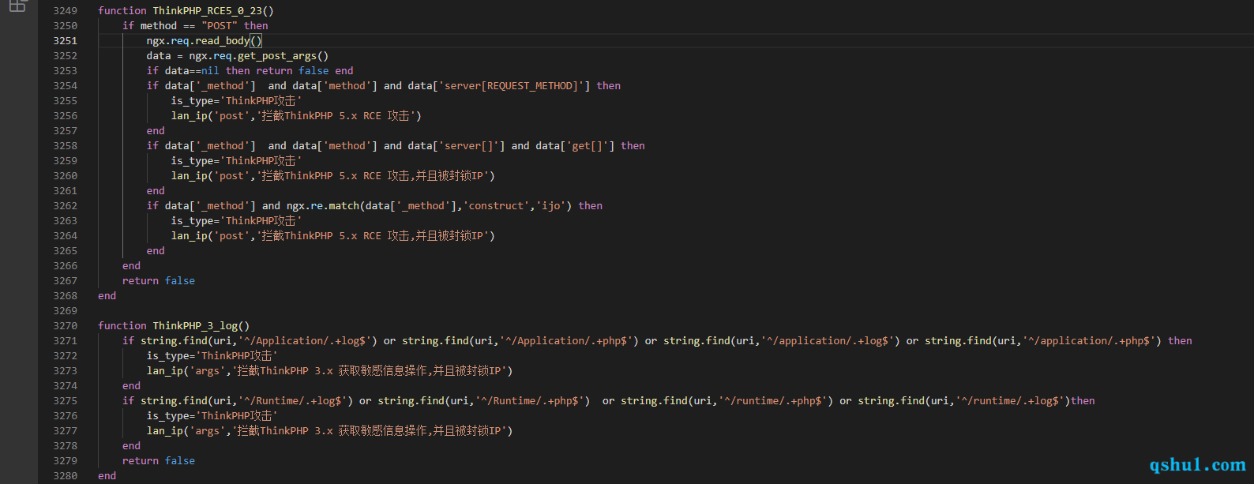
Task: Click the ngx.re.match call
Action: click(x=324, y=206)
